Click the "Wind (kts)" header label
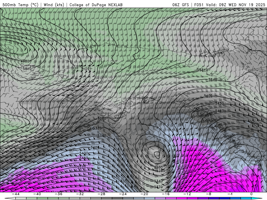267x200 pixels. coord(54,5)
